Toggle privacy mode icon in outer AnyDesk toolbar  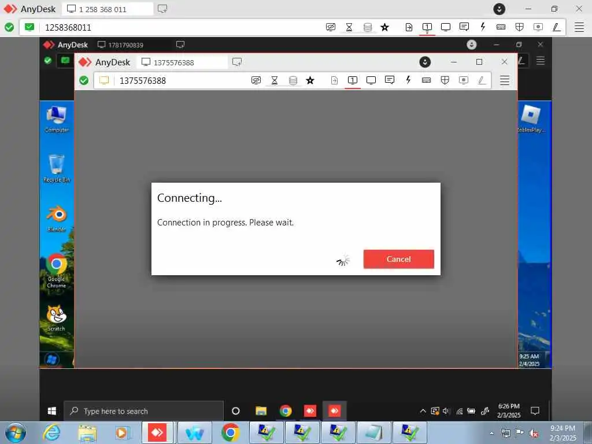pos(330,27)
